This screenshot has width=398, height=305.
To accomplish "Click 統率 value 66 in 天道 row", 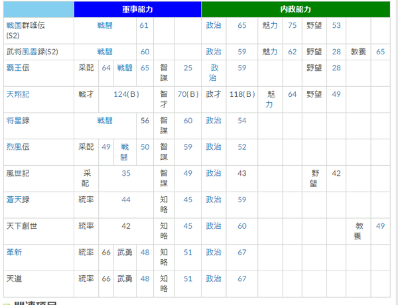I will pos(106,278).
